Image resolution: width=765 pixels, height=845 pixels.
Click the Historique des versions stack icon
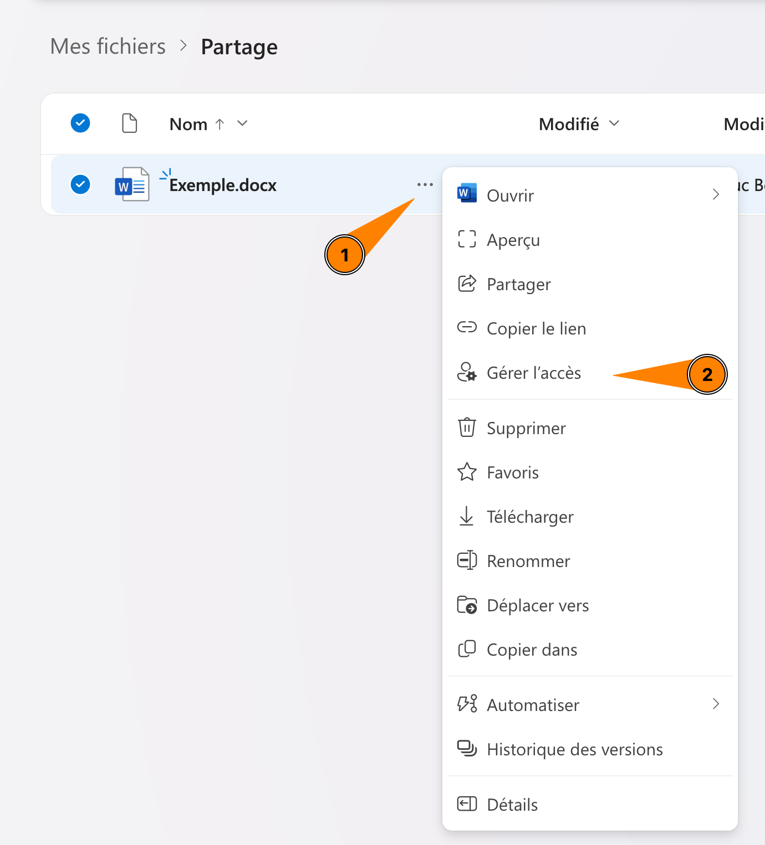pos(467,749)
